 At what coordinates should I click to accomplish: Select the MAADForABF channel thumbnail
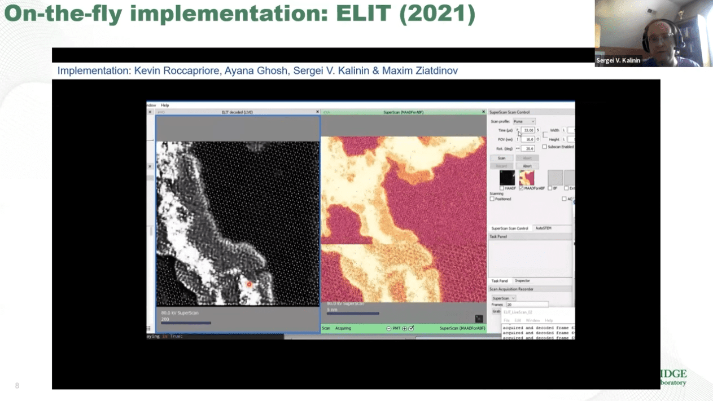pos(526,178)
